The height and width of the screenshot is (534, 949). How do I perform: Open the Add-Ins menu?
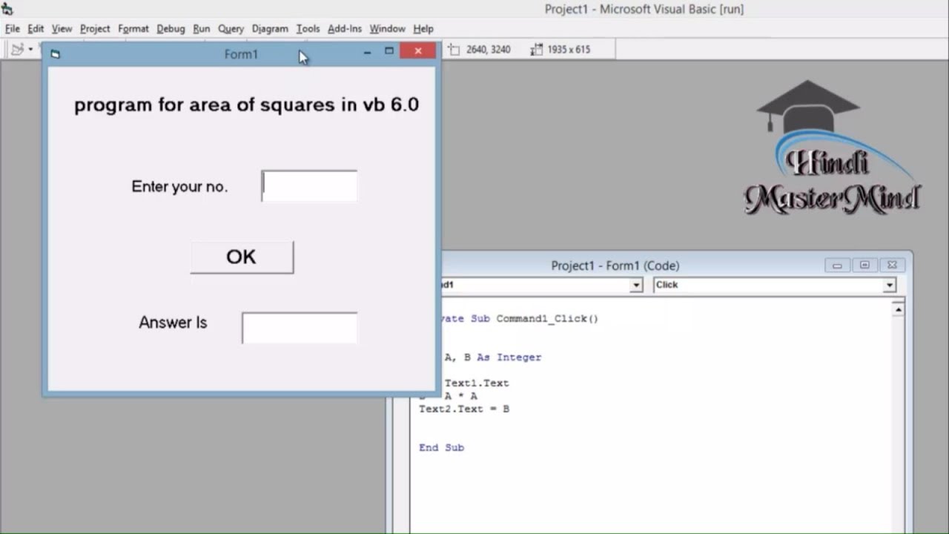(345, 29)
